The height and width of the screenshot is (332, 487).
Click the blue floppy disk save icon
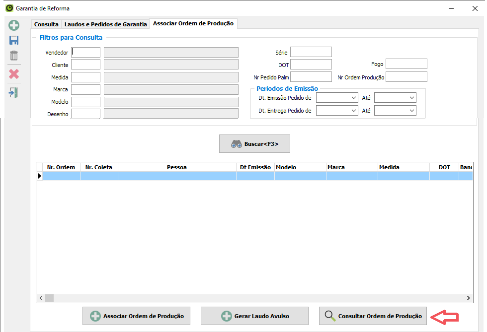point(14,41)
